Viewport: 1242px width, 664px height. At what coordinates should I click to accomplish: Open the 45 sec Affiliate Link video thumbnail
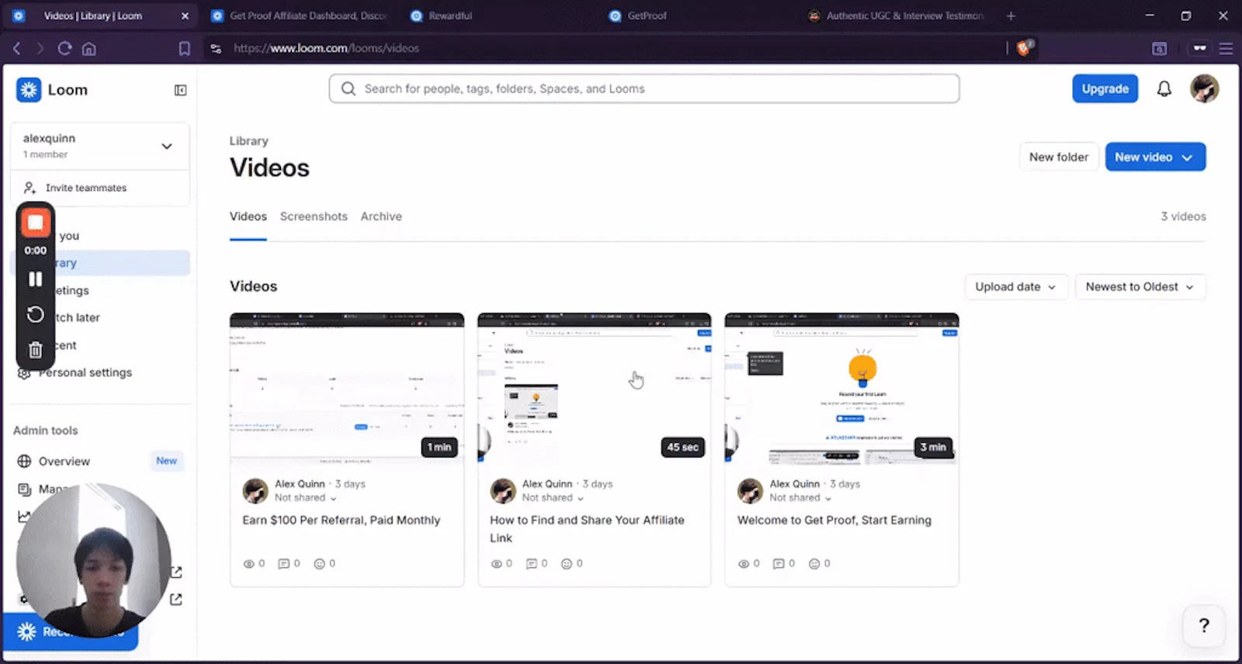(595, 388)
